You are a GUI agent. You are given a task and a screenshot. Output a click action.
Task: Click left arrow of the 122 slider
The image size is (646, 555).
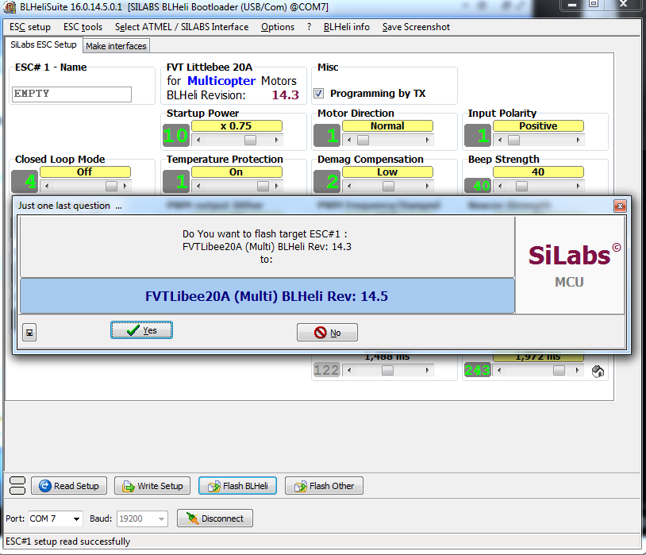click(x=349, y=370)
